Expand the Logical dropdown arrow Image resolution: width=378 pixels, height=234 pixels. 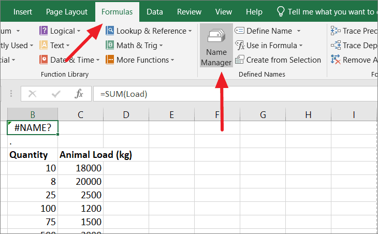(79, 31)
